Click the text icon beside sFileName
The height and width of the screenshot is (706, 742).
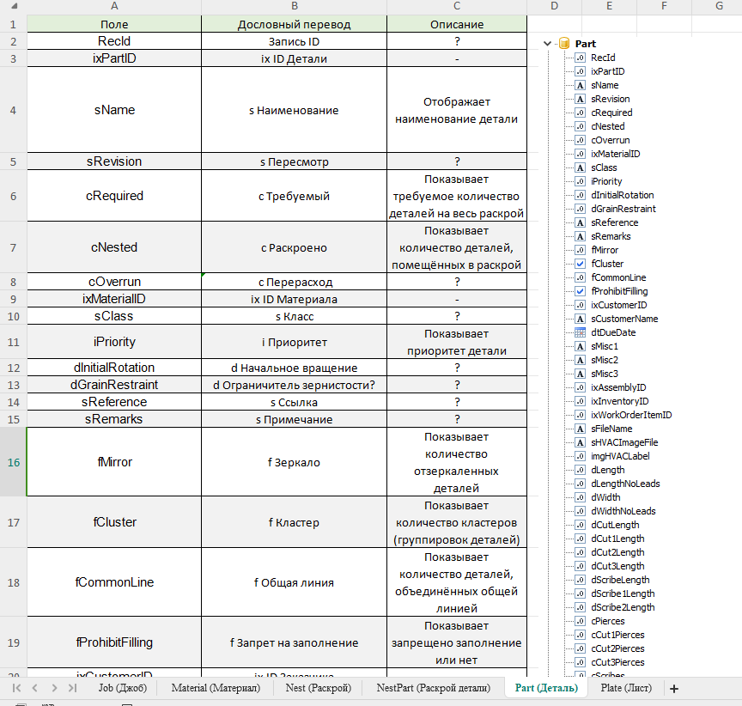(581, 429)
